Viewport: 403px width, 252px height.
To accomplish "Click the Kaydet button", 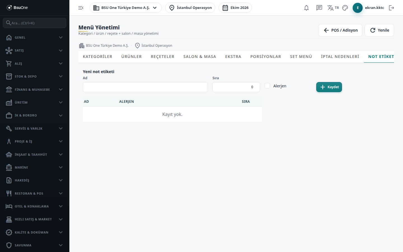I will 329,87.
